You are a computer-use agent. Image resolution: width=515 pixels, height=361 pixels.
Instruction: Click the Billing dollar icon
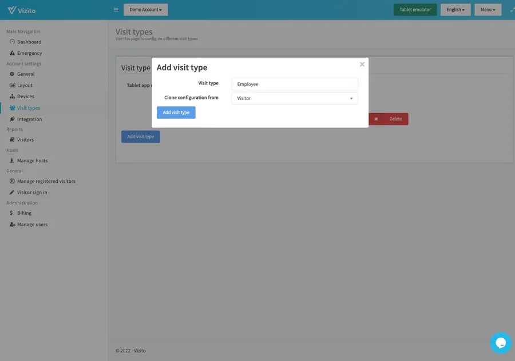[12, 212]
